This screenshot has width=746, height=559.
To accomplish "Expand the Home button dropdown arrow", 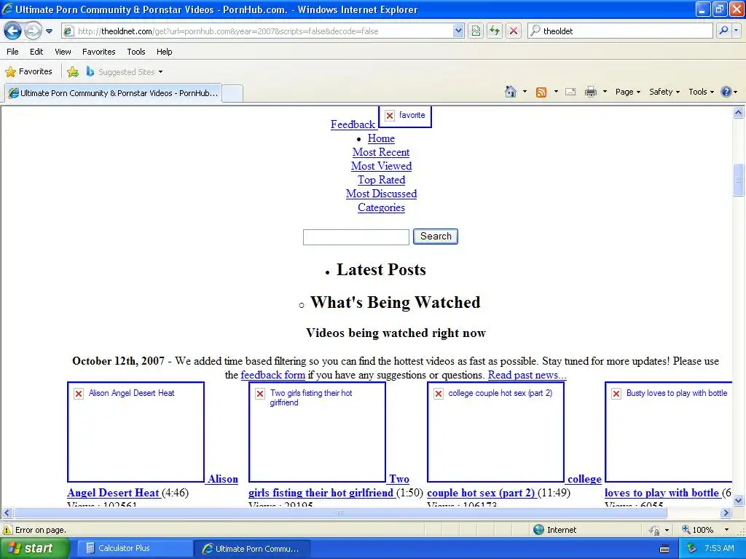I will 525,92.
